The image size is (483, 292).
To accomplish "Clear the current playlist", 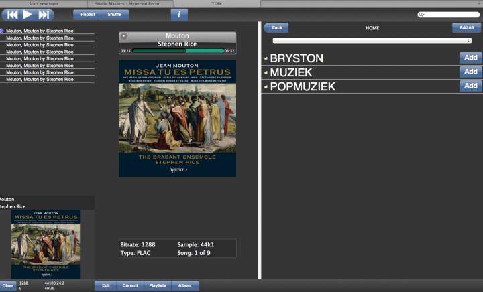I will point(7,285).
